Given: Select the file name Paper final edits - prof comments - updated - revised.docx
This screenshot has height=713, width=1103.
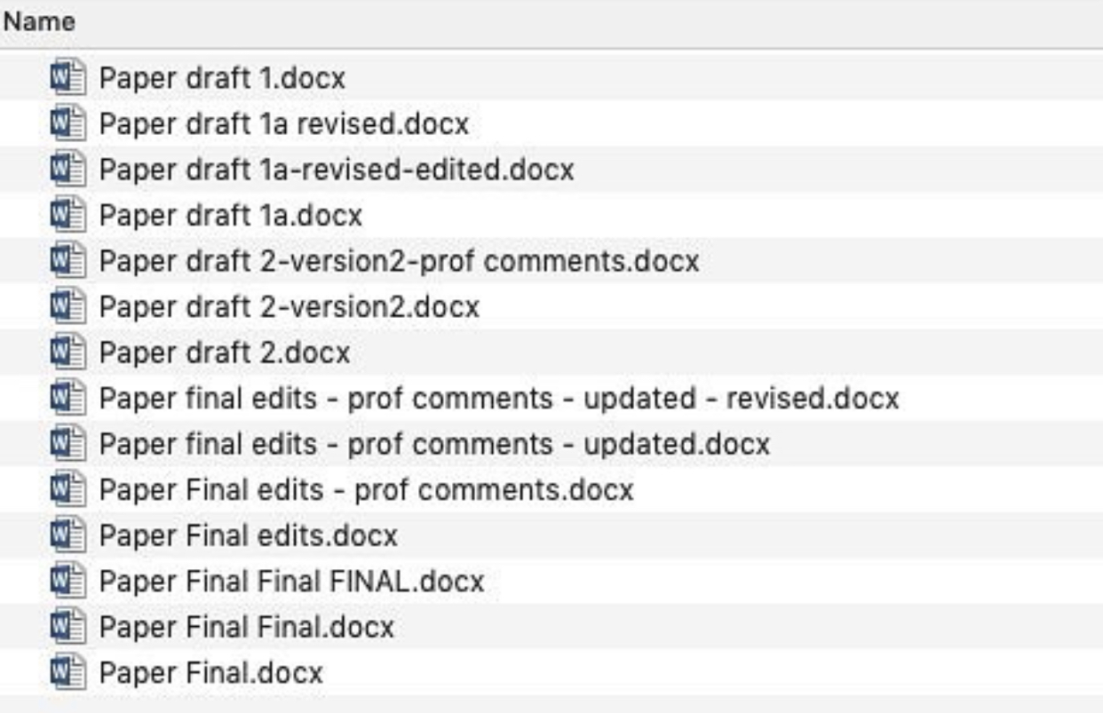Looking at the screenshot, I should point(498,399).
